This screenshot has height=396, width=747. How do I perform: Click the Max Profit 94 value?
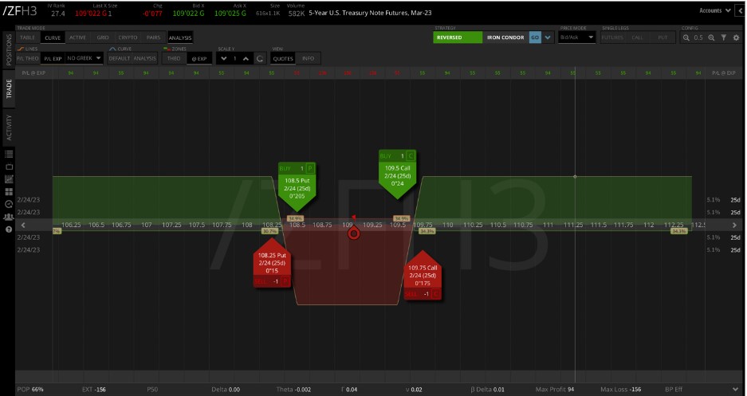coord(555,390)
